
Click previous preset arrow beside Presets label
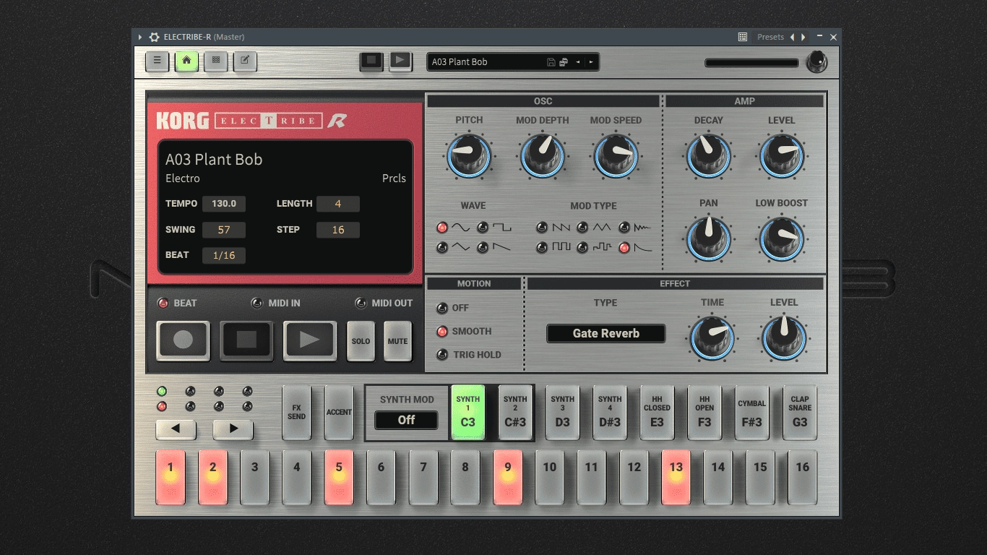click(x=792, y=37)
